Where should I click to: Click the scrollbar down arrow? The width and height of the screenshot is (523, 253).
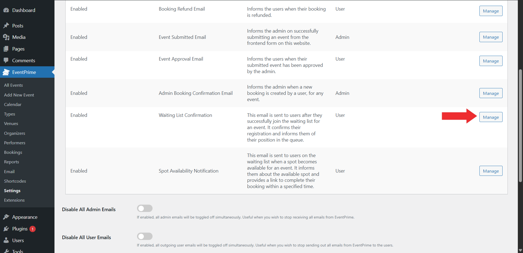520,250
